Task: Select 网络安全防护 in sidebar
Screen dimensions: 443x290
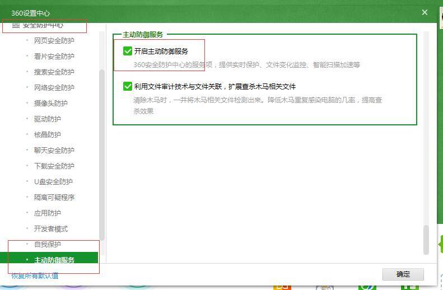Action: [x=54, y=87]
